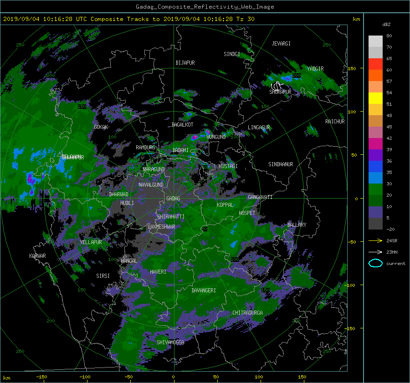This screenshot has width=410, height=383.
Task: Click the BIJAPUR city label
Action: [185, 63]
